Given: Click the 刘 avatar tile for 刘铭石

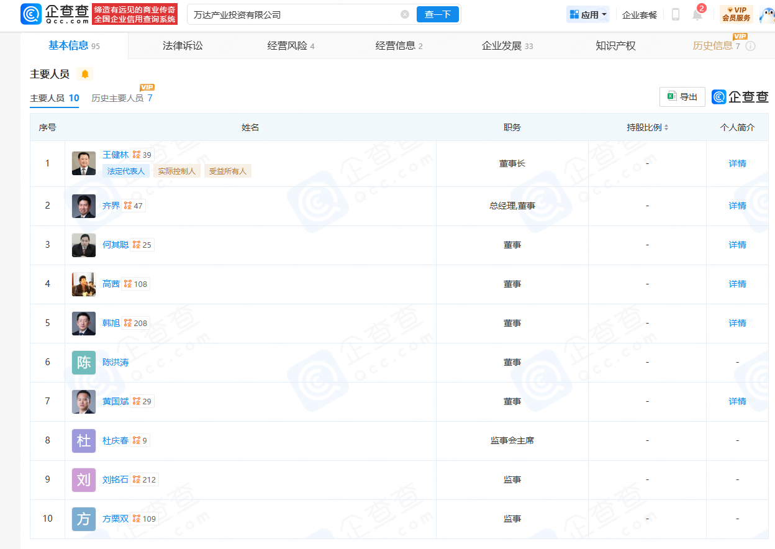Looking at the screenshot, I should [x=84, y=480].
